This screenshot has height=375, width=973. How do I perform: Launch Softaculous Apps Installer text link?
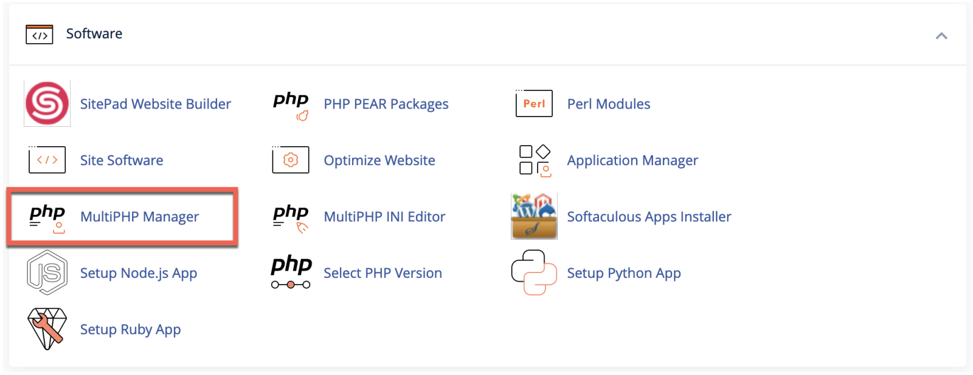click(649, 217)
